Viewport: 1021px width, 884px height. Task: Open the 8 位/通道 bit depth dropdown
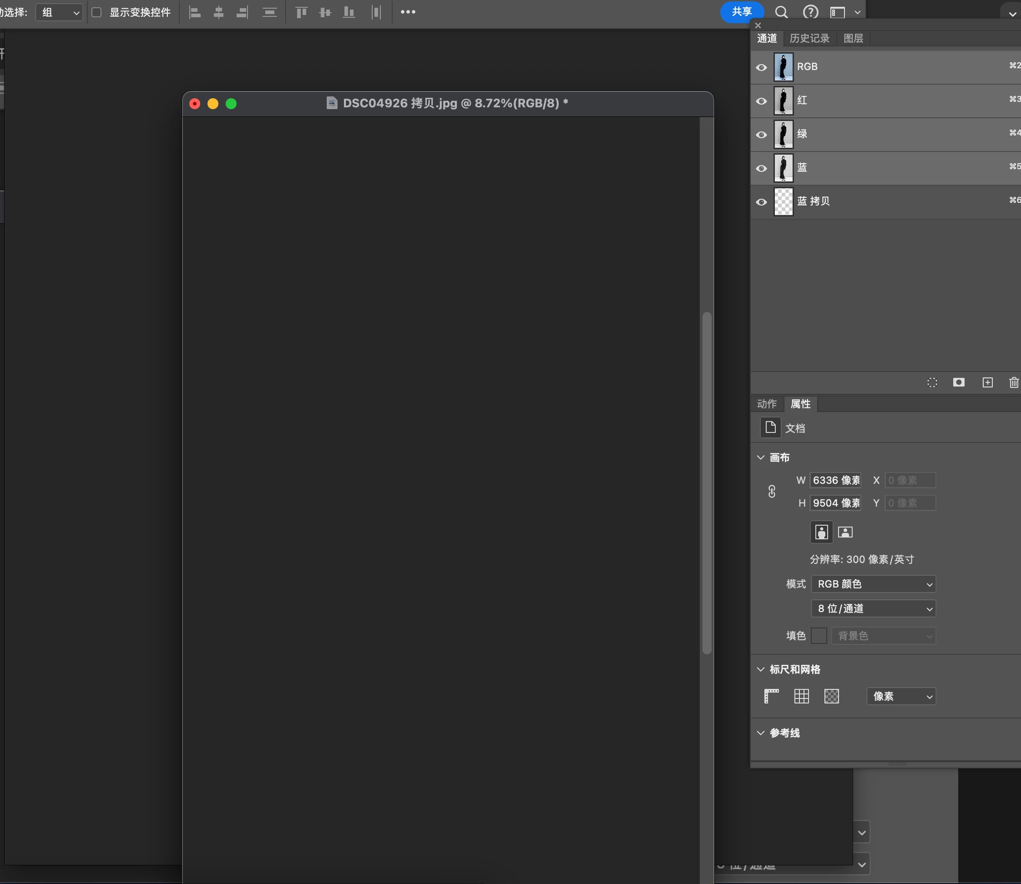pos(873,609)
